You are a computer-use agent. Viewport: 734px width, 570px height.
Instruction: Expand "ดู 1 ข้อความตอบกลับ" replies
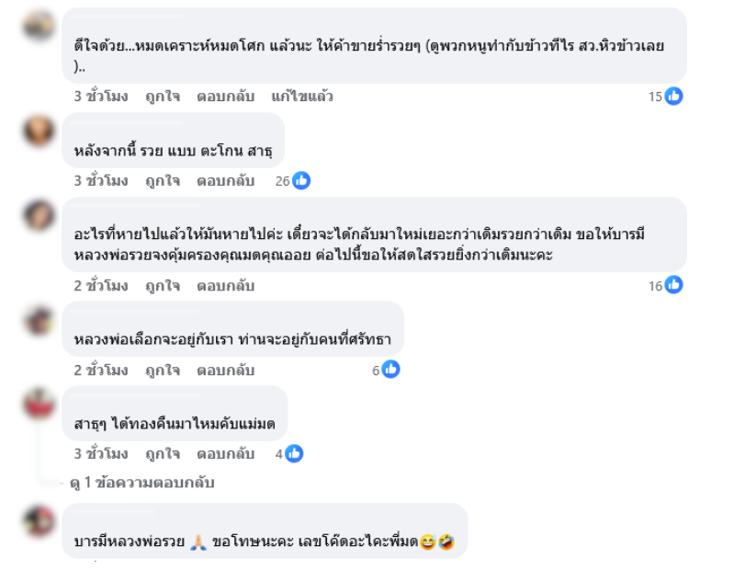click(x=141, y=482)
